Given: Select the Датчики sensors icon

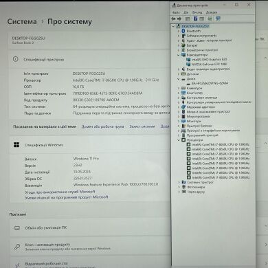Looking at the screenshot, I should [x=183, y=74].
